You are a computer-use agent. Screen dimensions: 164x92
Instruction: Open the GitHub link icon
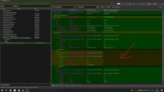tap(138, 4)
